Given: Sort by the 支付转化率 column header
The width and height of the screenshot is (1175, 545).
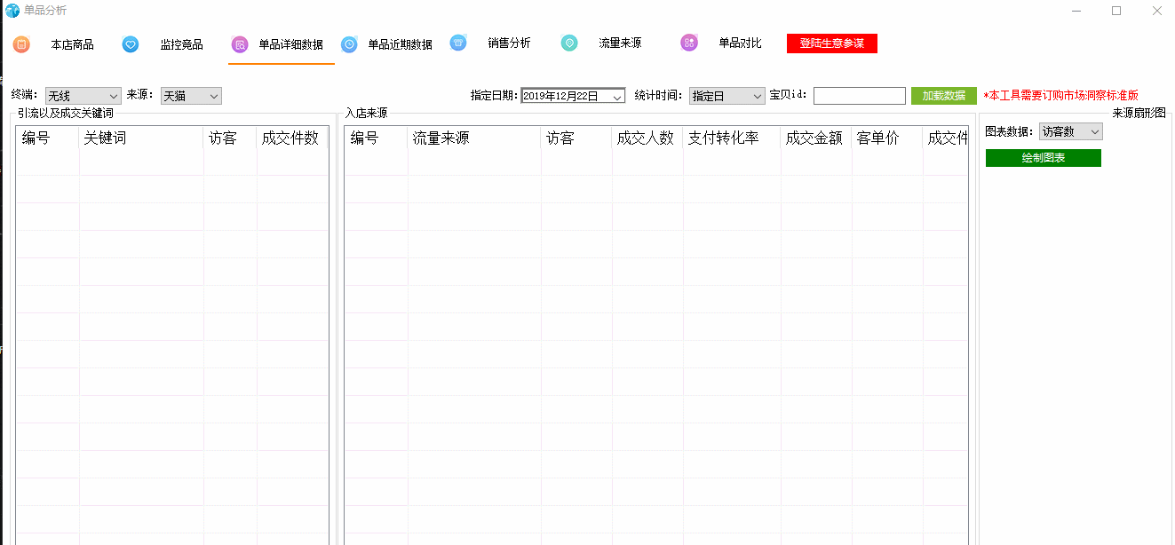Looking at the screenshot, I should pyautogui.click(x=723, y=138).
